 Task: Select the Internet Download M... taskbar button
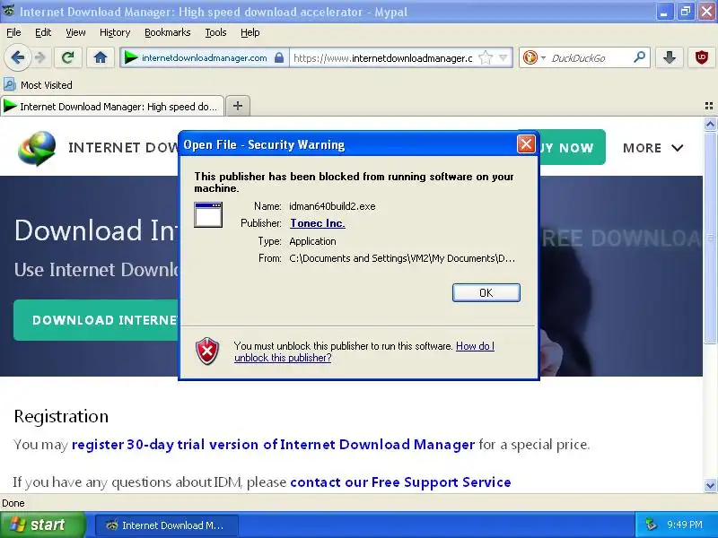click(166, 525)
